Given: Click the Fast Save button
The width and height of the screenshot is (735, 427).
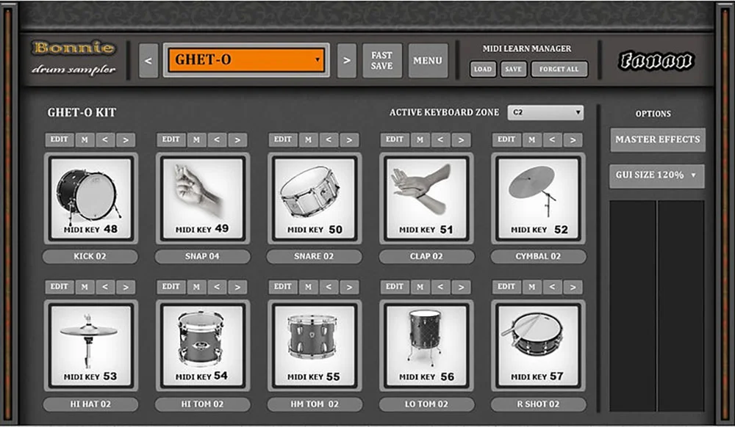Looking at the screenshot, I should pyautogui.click(x=382, y=61).
